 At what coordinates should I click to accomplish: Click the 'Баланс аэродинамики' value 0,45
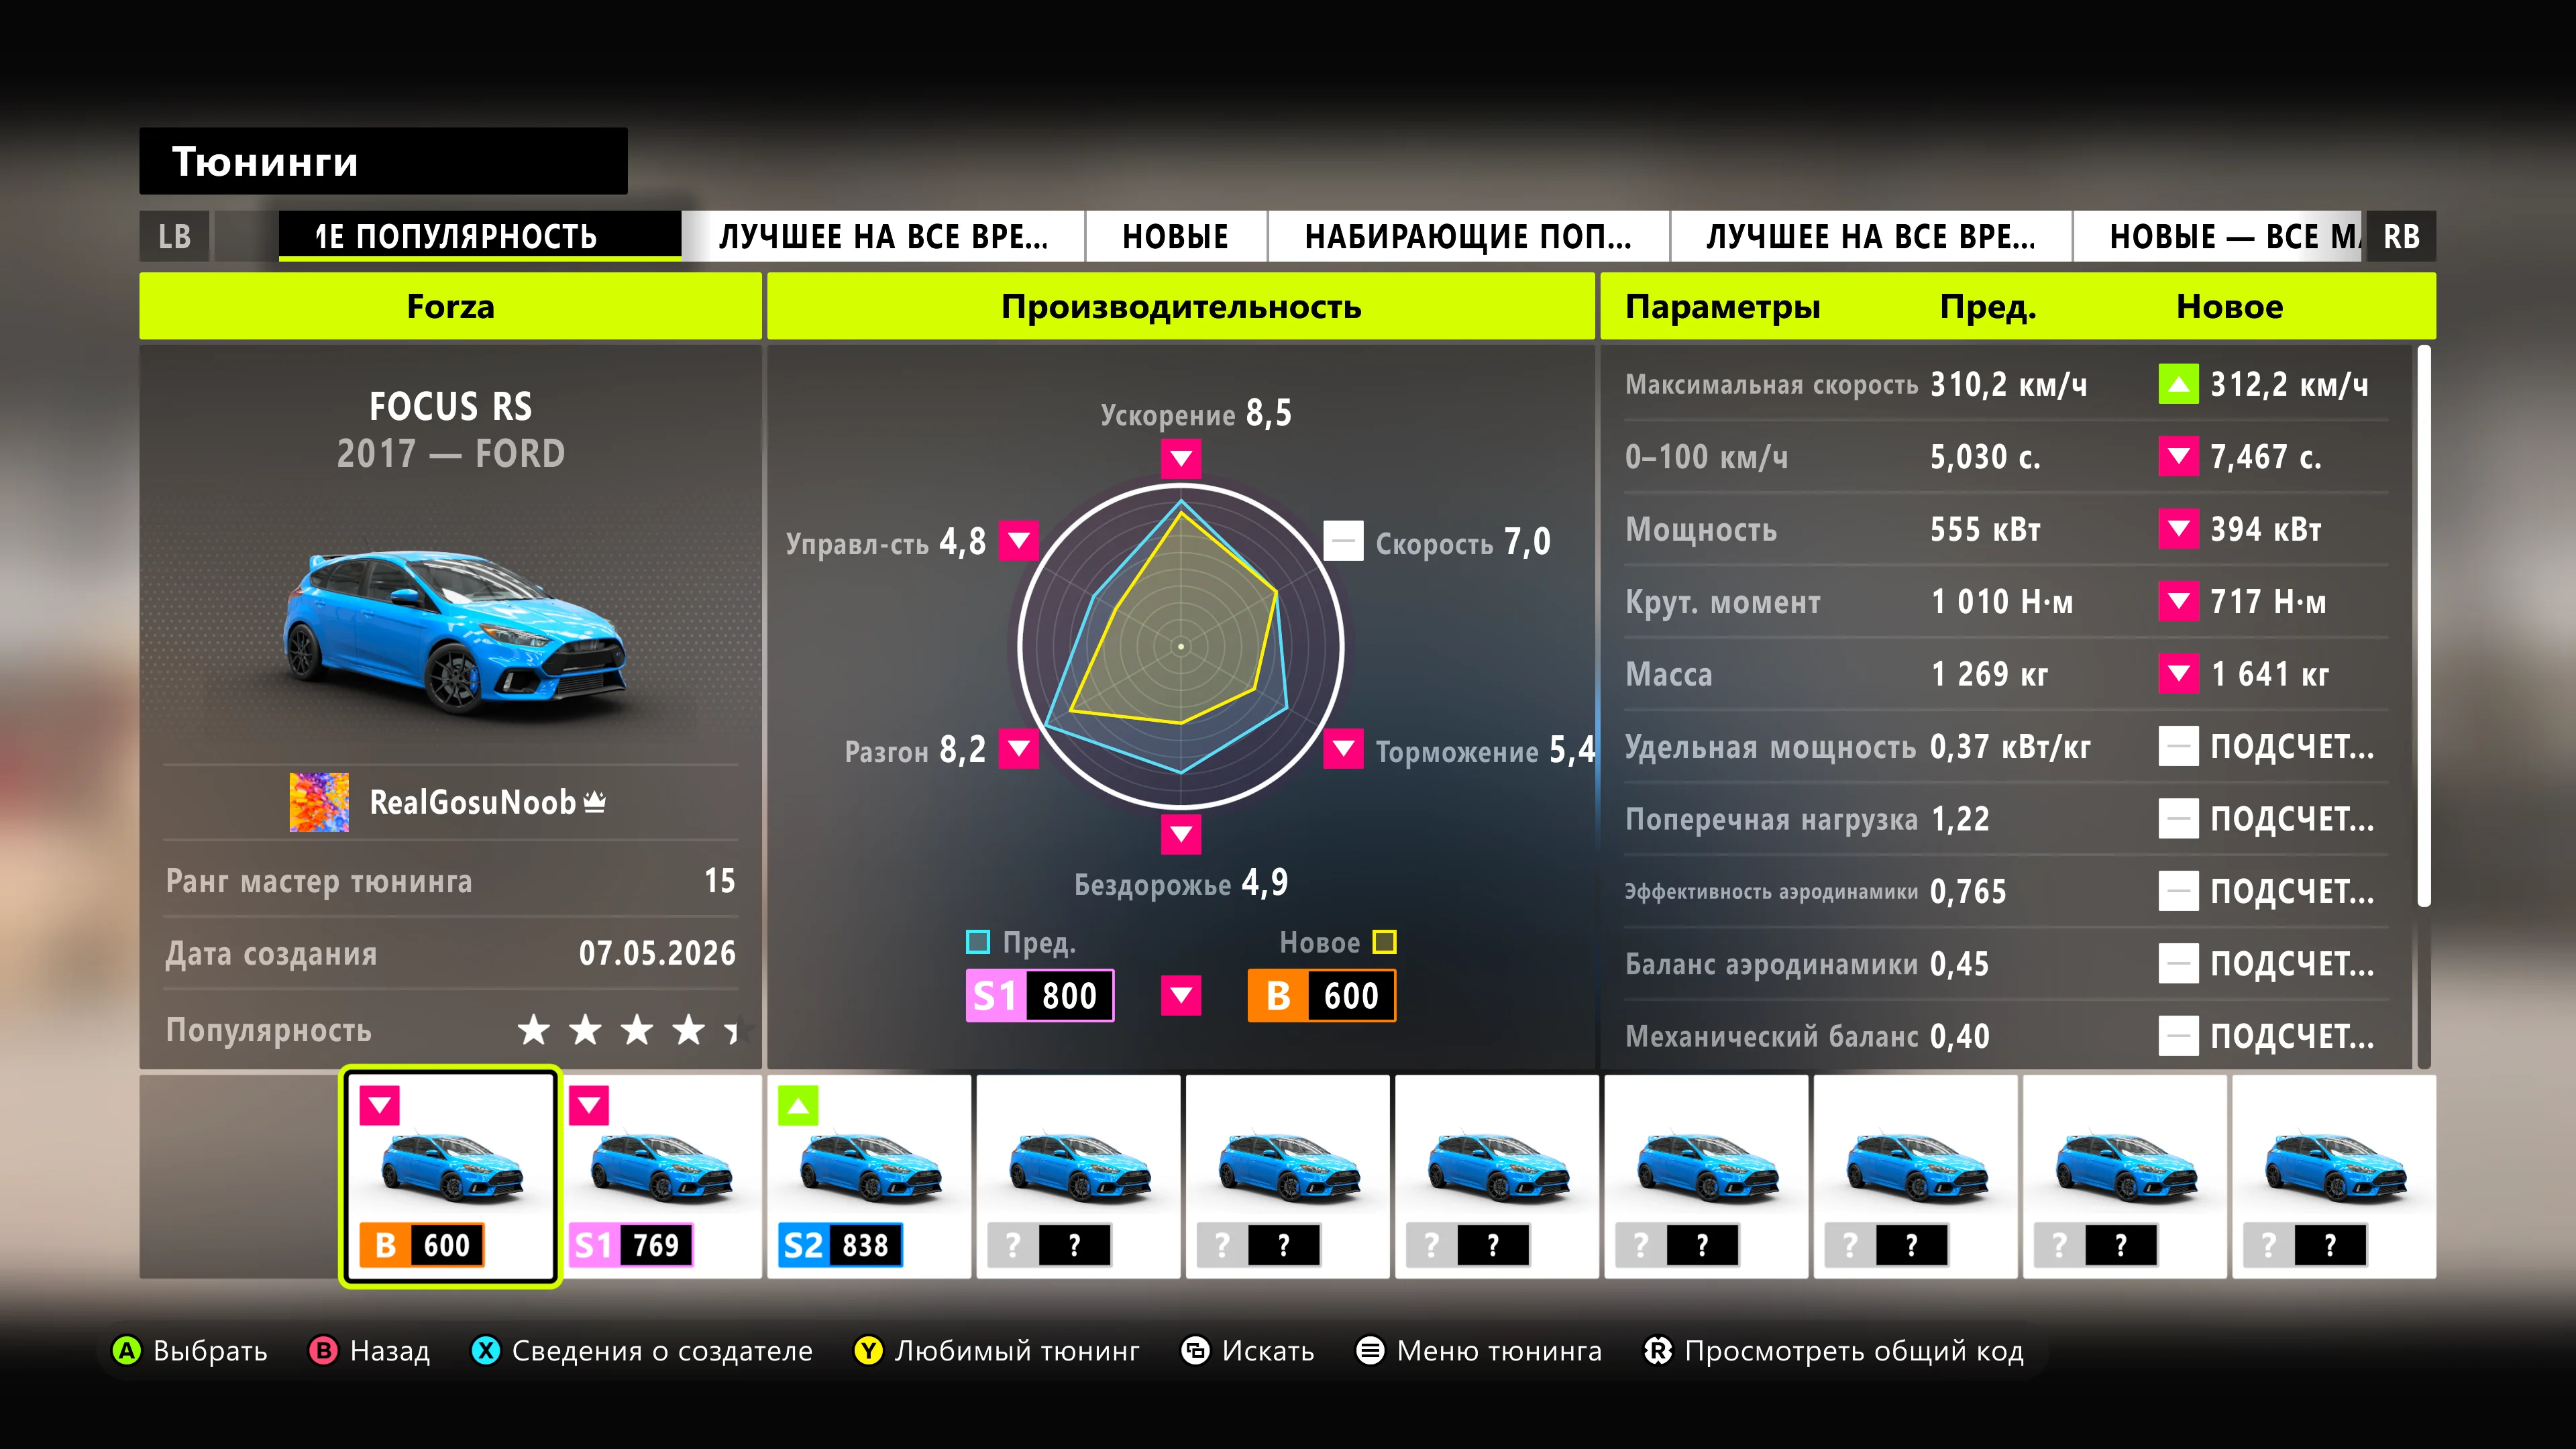(x=1959, y=964)
